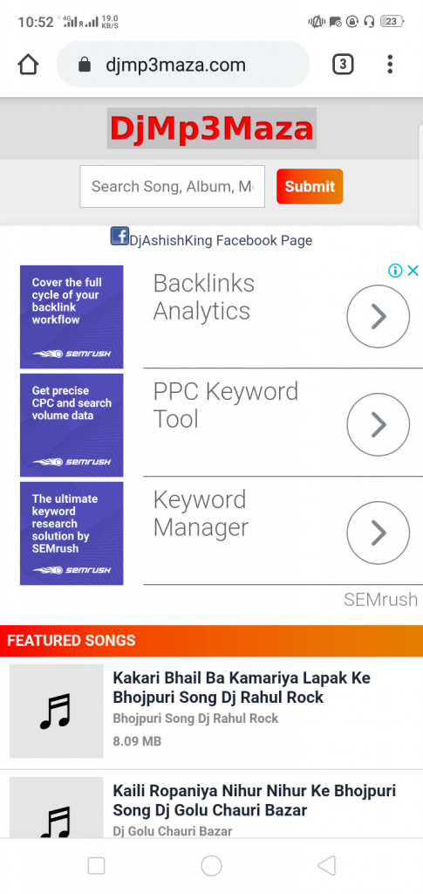Click the Facebook icon near DjAshishKing
423x894 pixels.
(x=119, y=236)
